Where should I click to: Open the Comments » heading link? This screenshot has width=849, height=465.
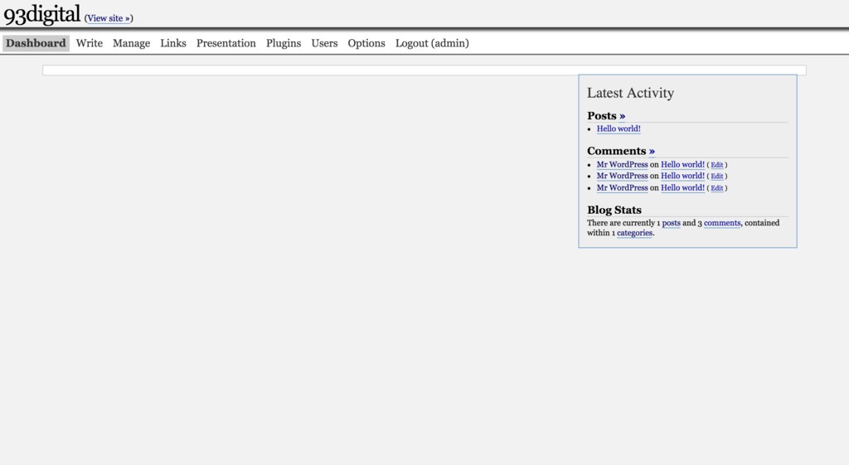click(x=652, y=151)
